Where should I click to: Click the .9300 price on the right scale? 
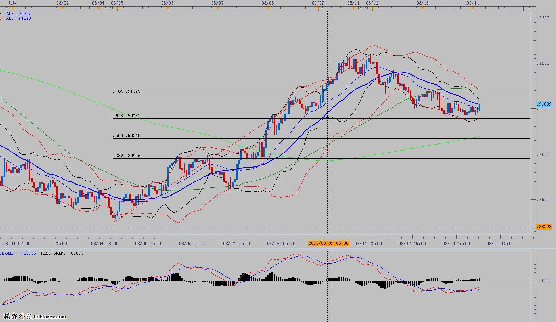543,18
